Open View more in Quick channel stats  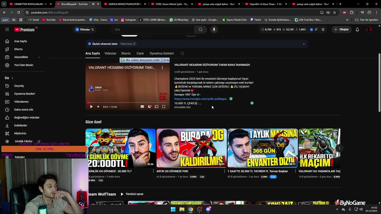[x=128, y=44]
